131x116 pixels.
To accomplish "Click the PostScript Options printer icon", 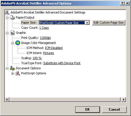I will click(x=18, y=73).
